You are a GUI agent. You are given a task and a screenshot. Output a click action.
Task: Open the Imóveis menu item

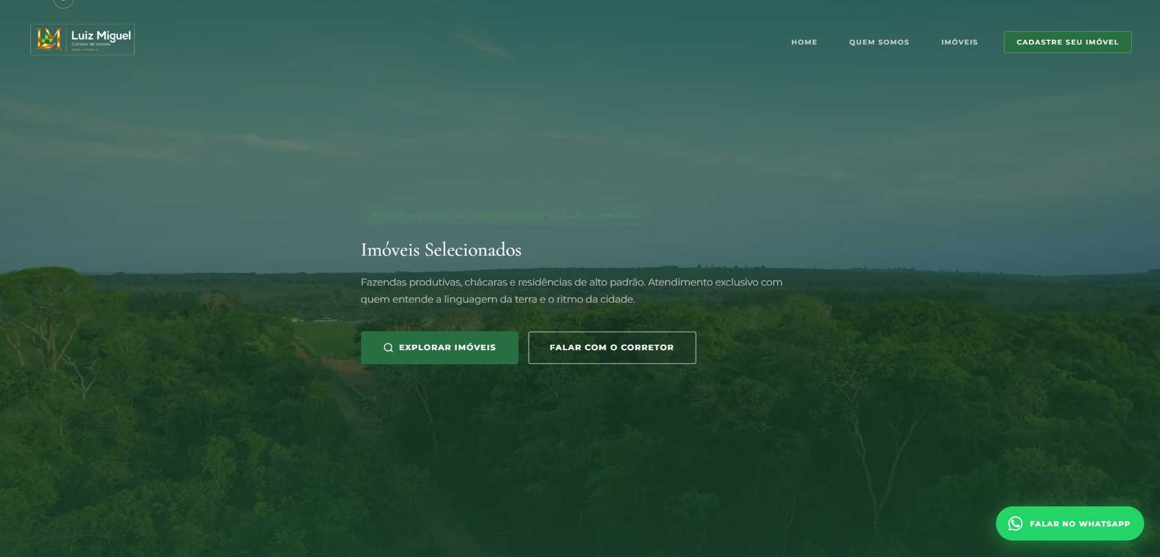coord(959,42)
